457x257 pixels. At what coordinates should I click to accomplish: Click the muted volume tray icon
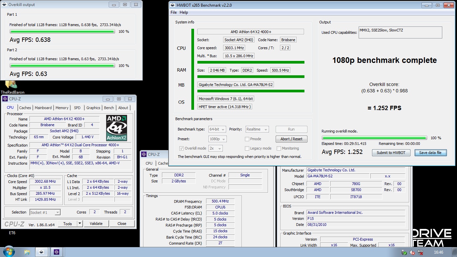pyautogui.click(x=413, y=252)
